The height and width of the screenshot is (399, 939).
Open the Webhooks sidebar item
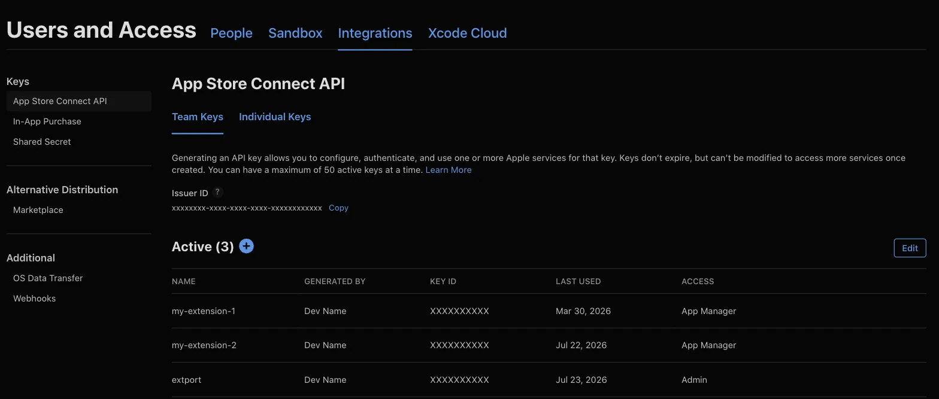point(34,299)
